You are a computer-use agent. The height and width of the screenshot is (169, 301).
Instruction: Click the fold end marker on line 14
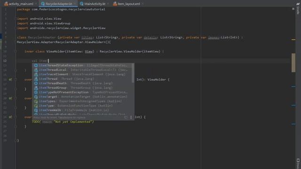click(16, 70)
